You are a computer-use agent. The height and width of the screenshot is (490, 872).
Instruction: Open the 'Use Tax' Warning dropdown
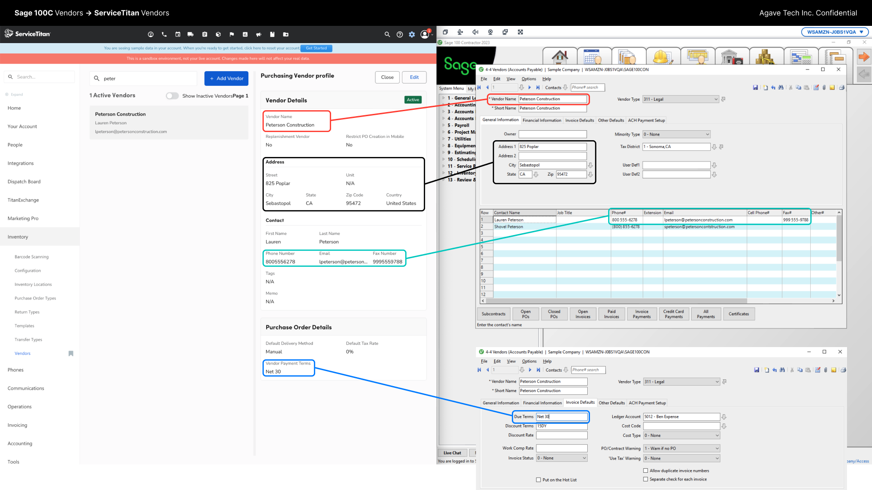pyautogui.click(x=682, y=458)
